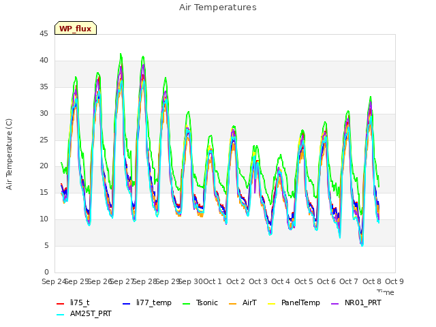Click the 20 y-axis tick label
Screen dimensions: 436x327
coord(44,166)
